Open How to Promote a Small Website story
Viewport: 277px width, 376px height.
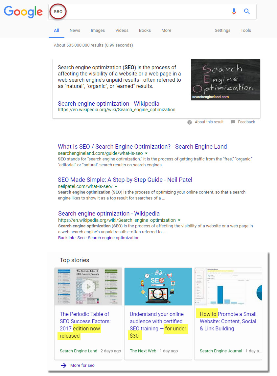coord(228,321)
